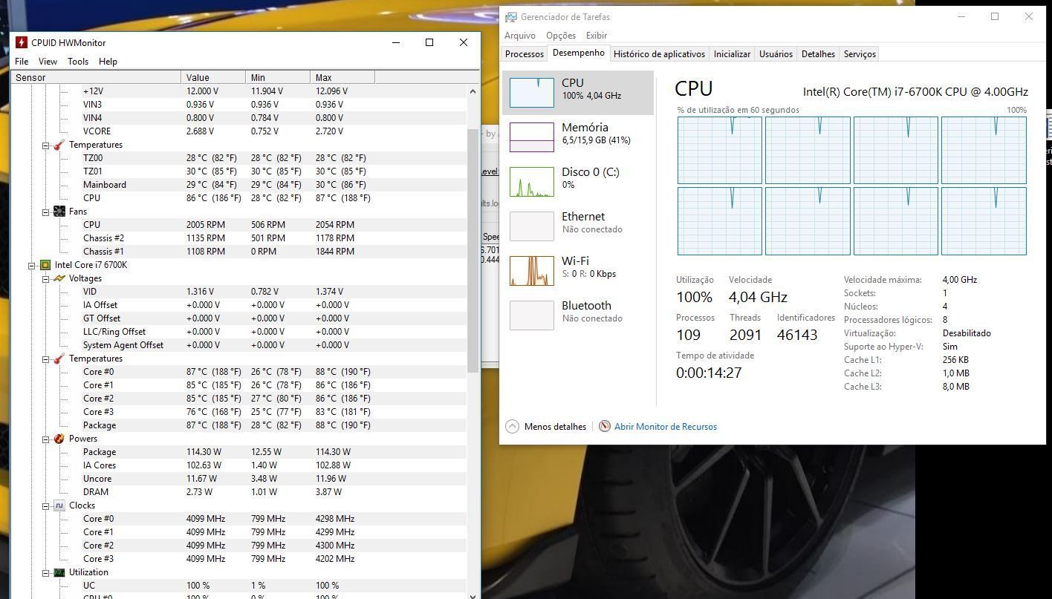Collapse the Clocks tree node
1052x599 pixels.
[x=45, y=506]
